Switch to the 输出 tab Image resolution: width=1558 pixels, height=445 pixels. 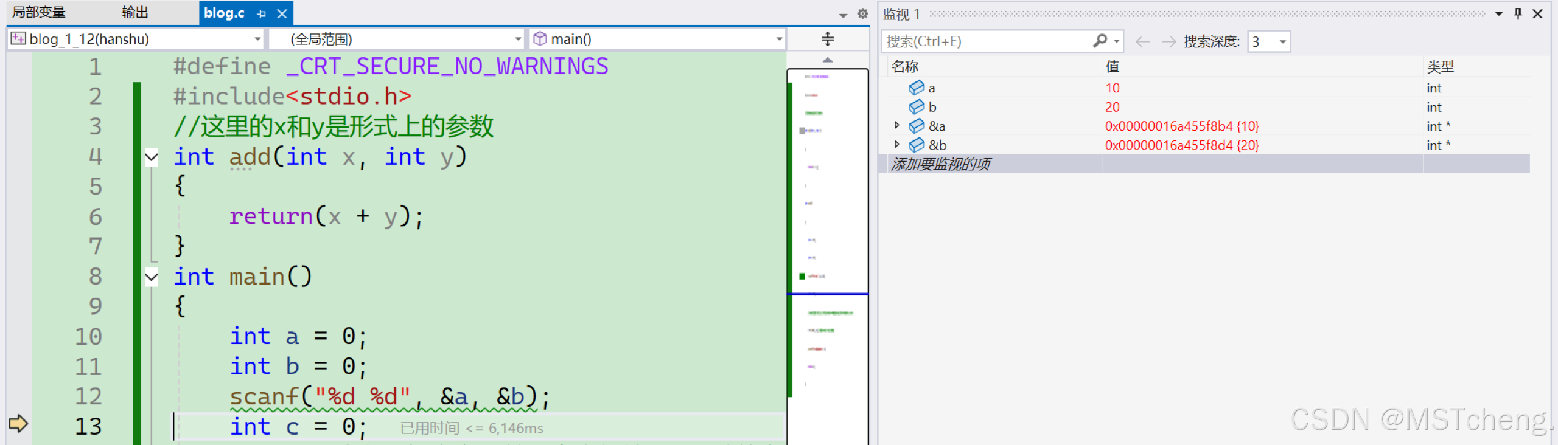click(x=135, y=12)
